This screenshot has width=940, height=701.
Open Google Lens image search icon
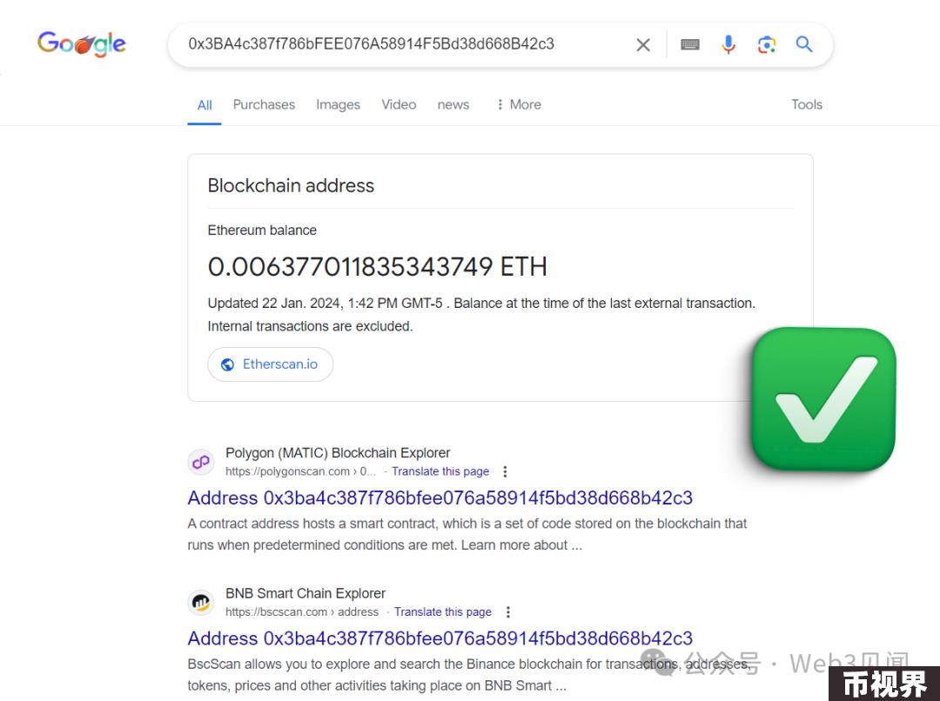click(x=766, y=44)
